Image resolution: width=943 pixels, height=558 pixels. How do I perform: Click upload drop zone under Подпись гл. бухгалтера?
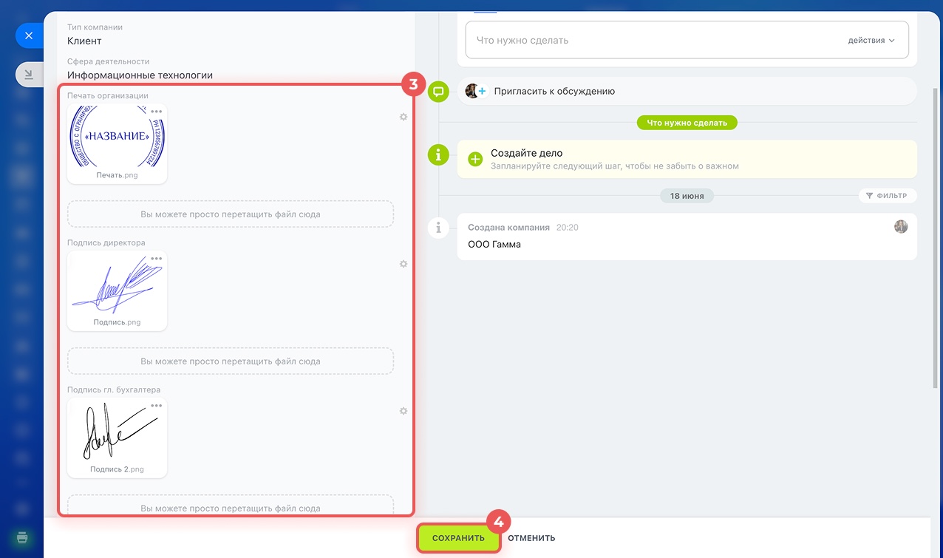231,506
